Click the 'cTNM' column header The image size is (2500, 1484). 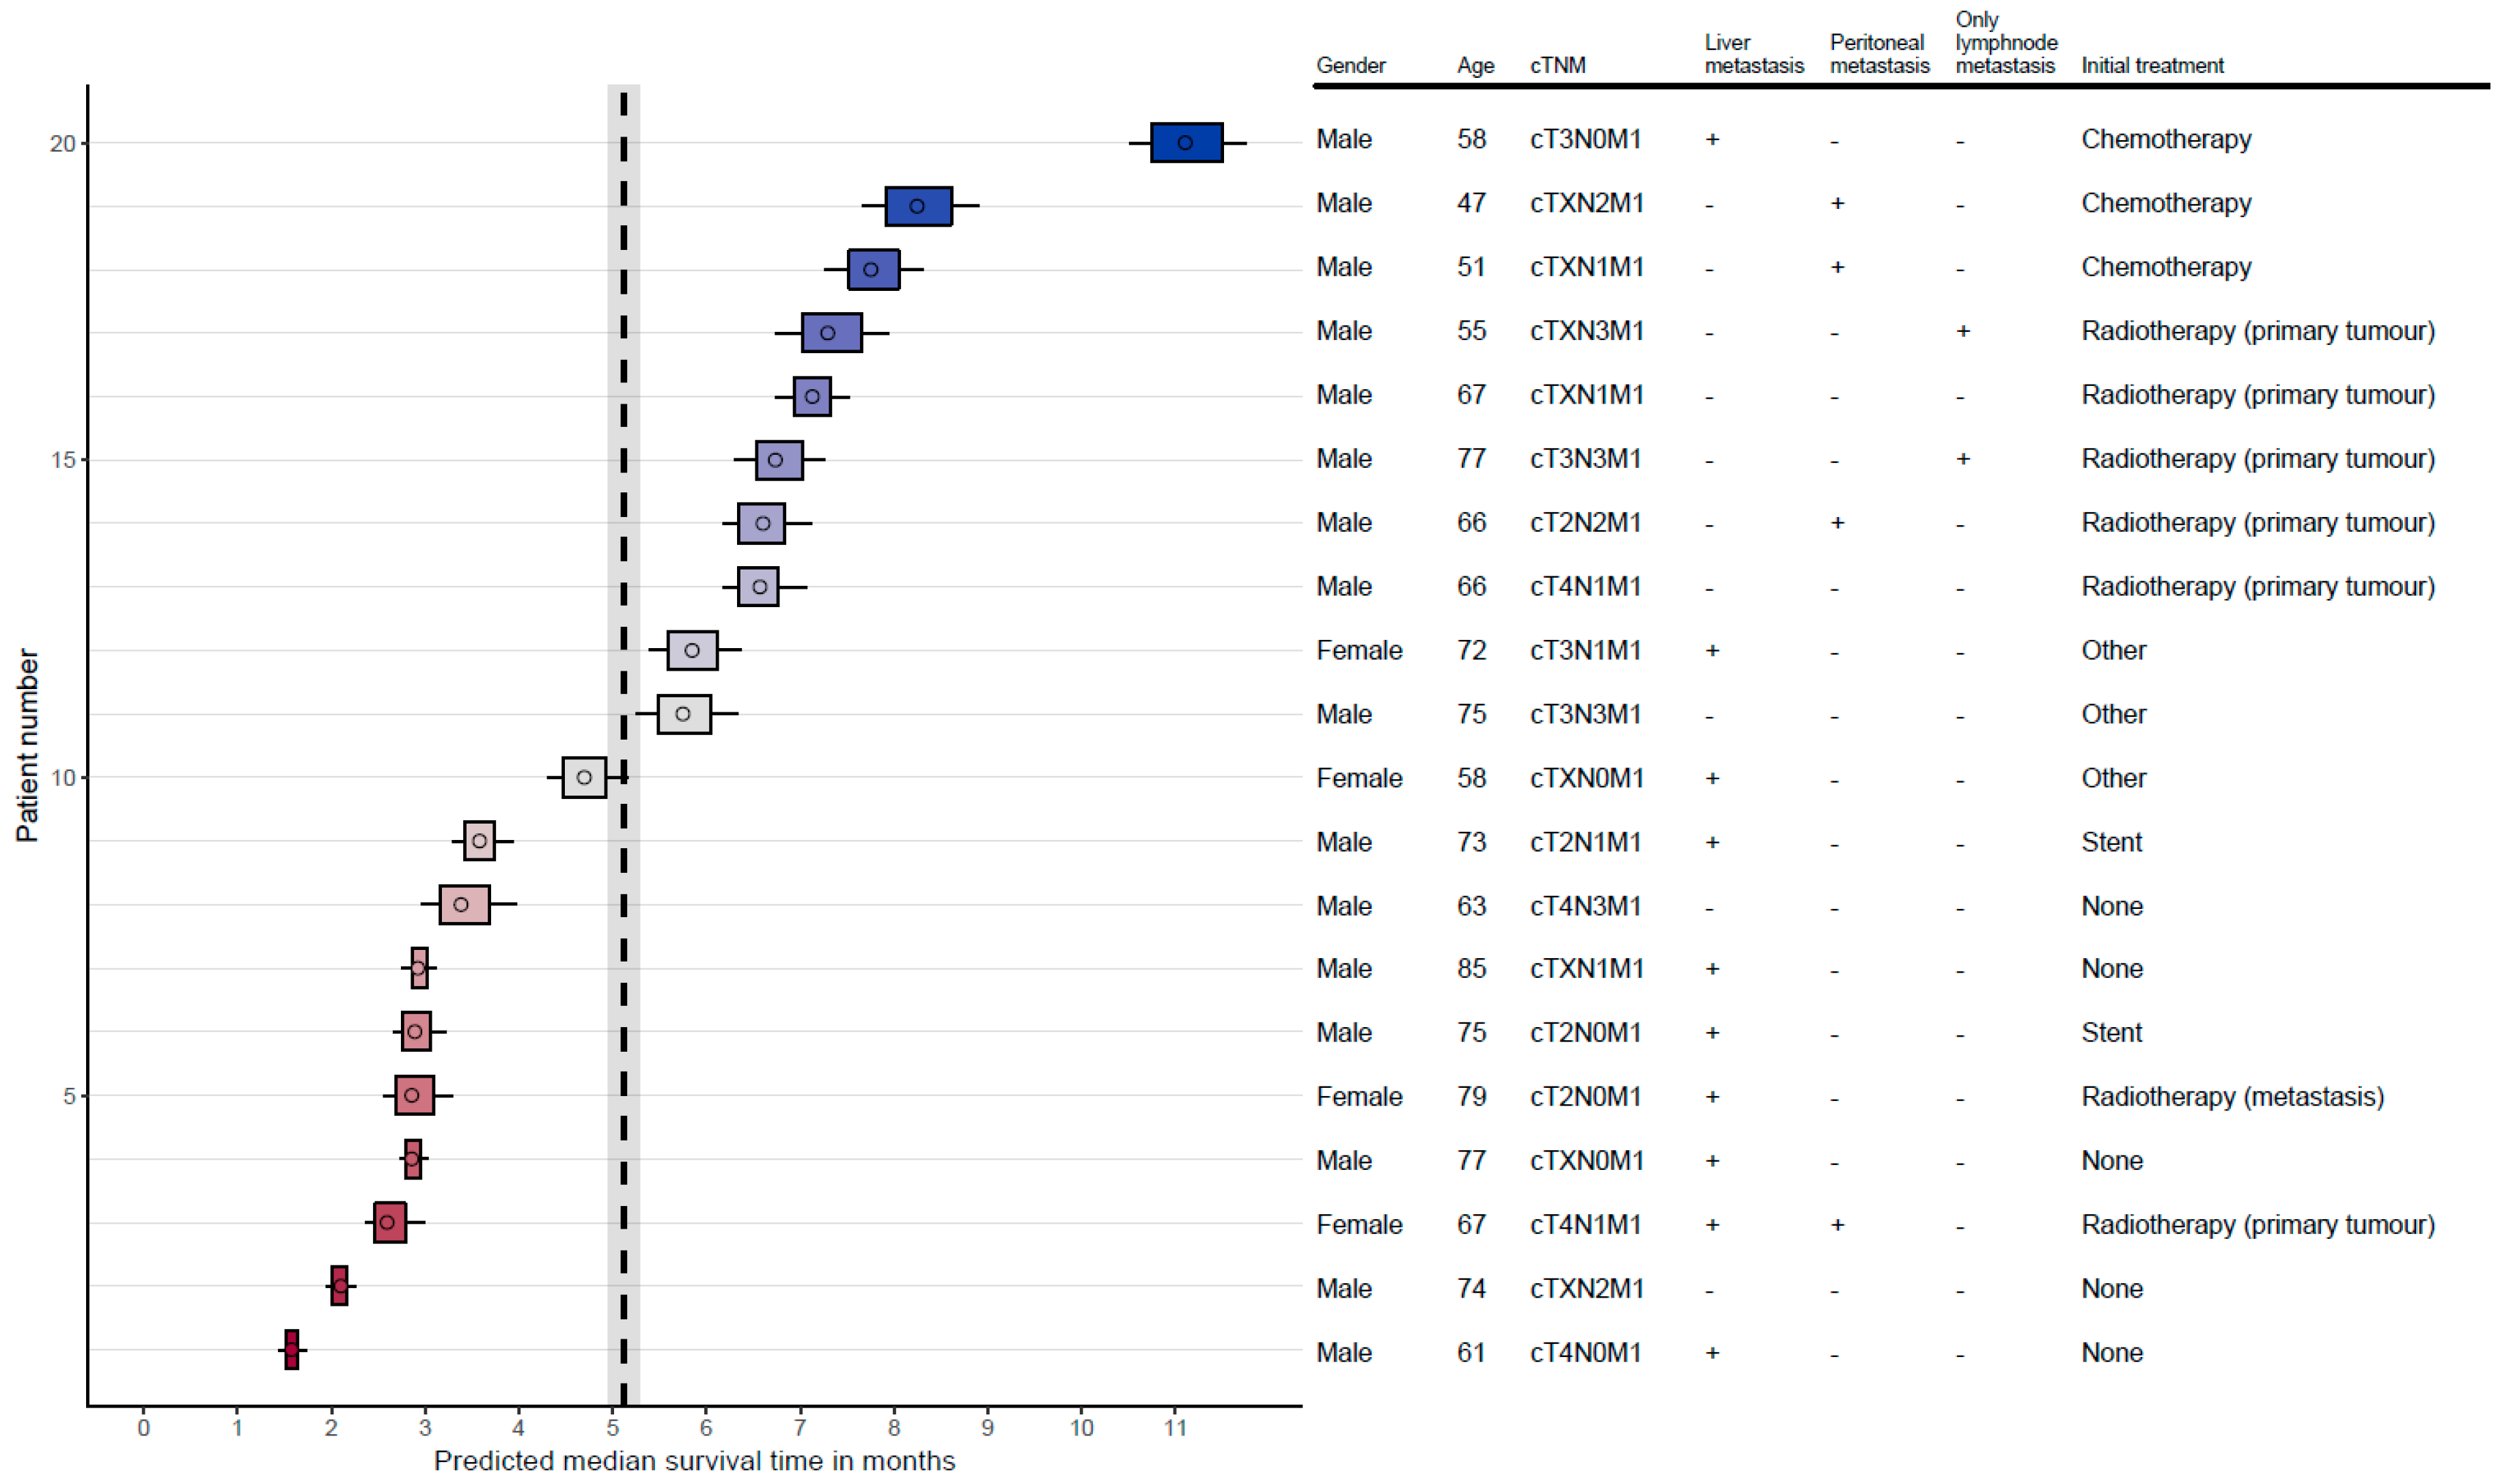tap(1557, 66)
